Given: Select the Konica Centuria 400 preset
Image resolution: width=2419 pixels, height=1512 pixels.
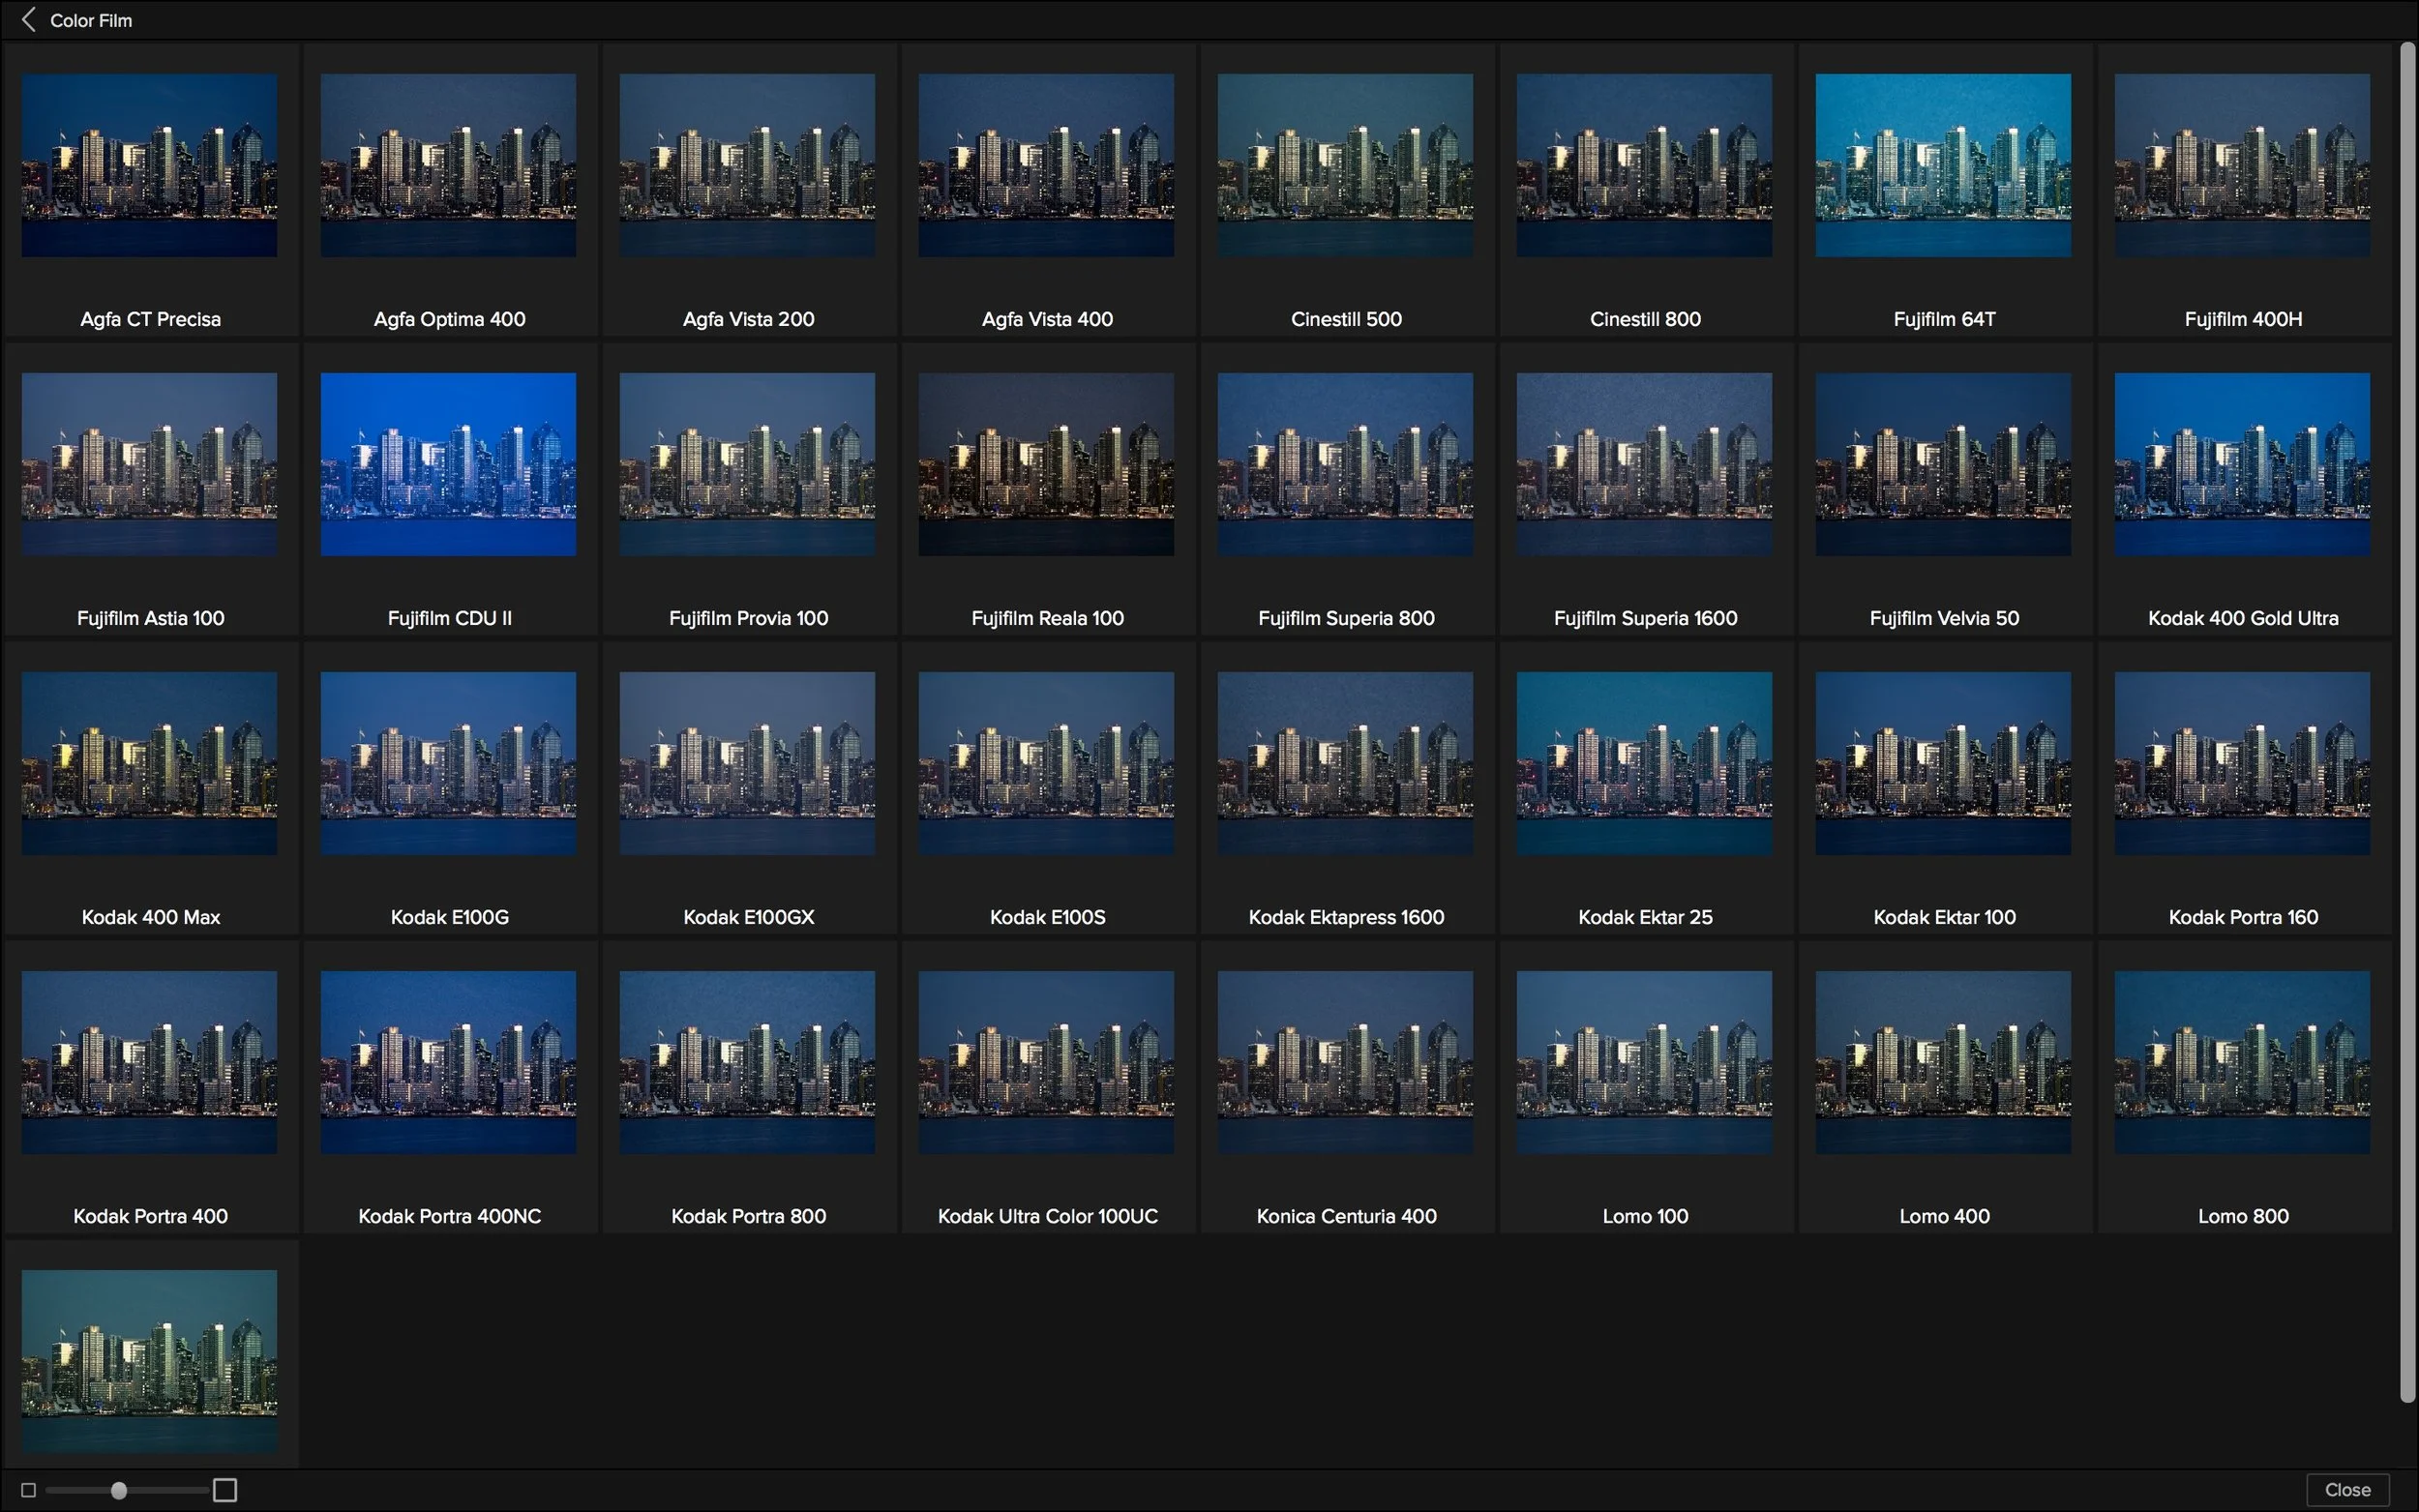Looking at the screenshot, I should pos(1345,1062).
